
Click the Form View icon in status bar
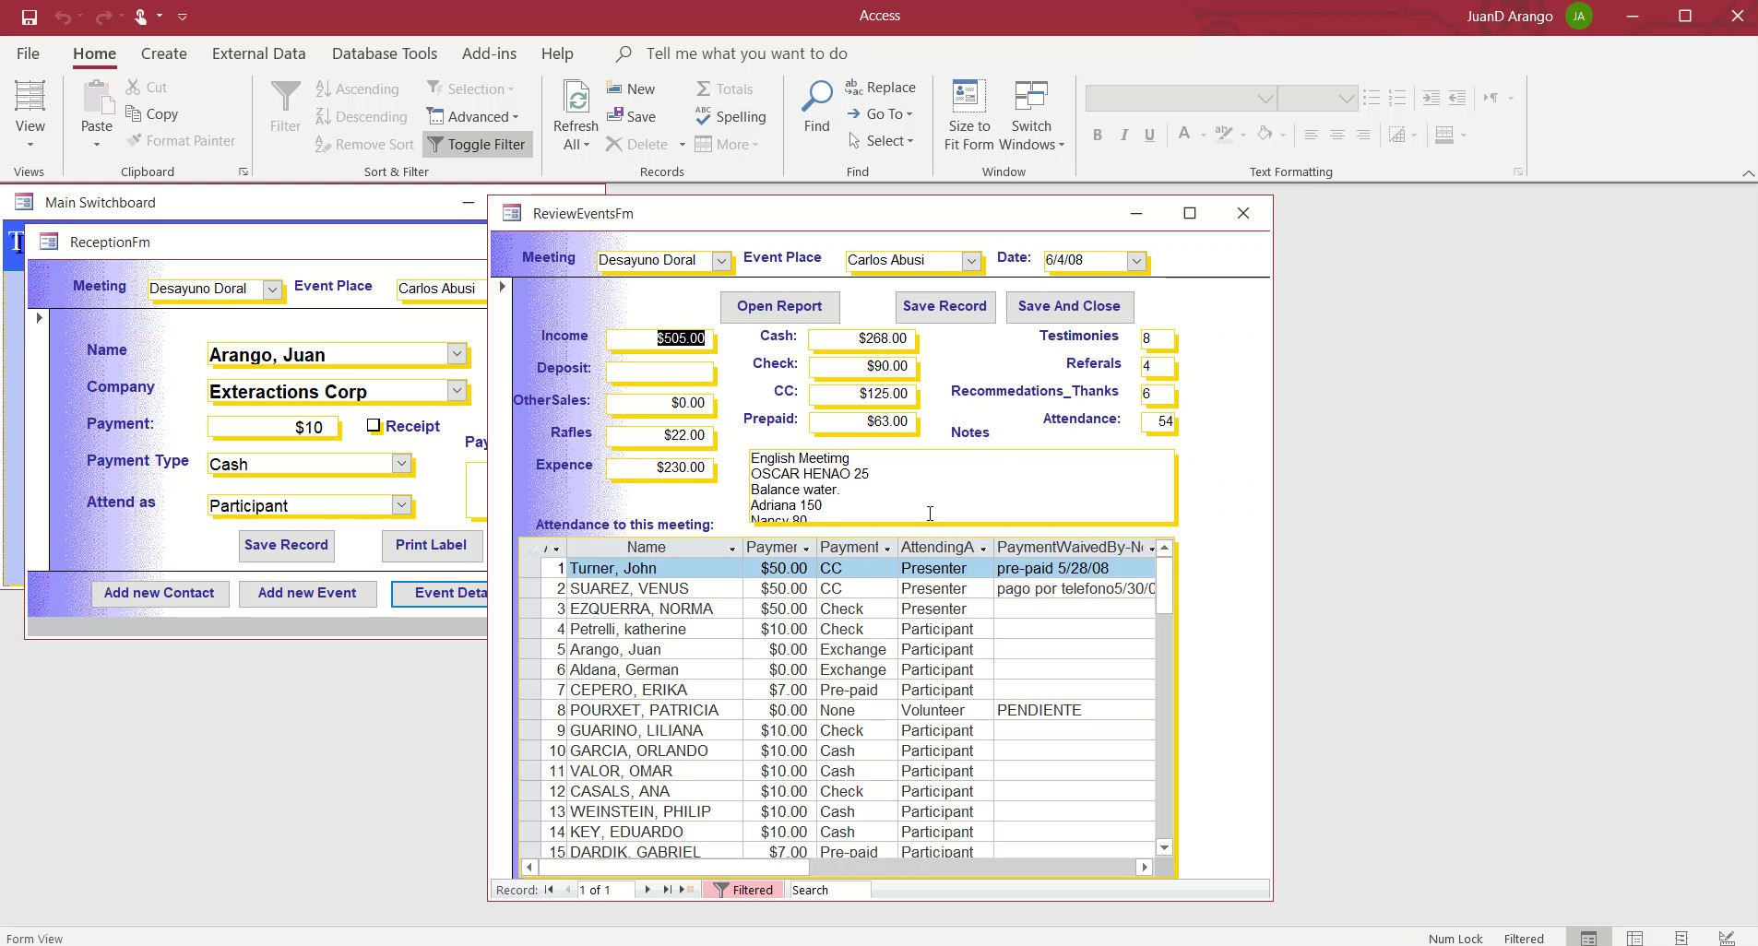pos(1588,938)
